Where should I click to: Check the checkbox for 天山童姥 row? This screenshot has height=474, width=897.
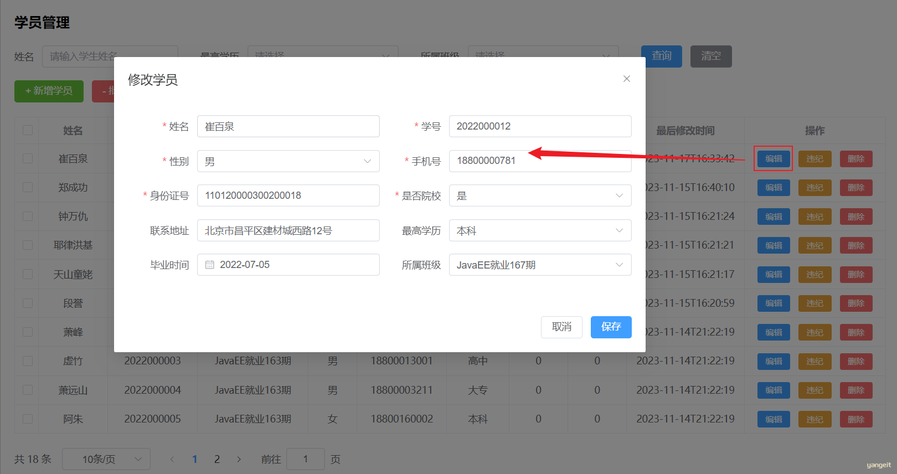click(x=28, y=274)
